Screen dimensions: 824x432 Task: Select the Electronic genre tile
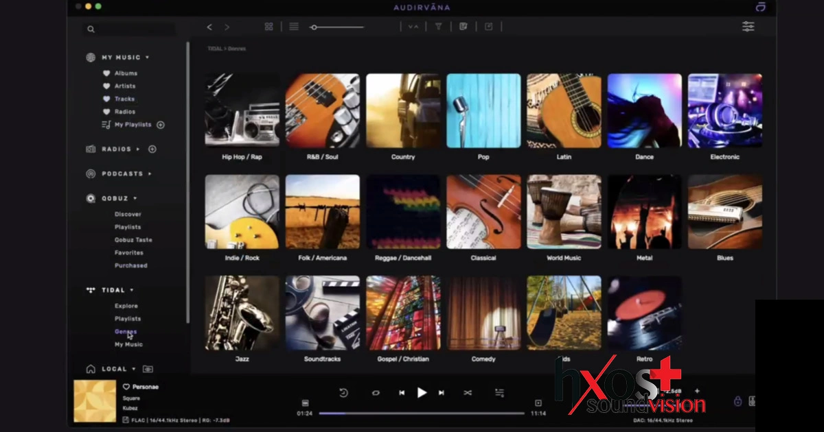pos(725,110)
